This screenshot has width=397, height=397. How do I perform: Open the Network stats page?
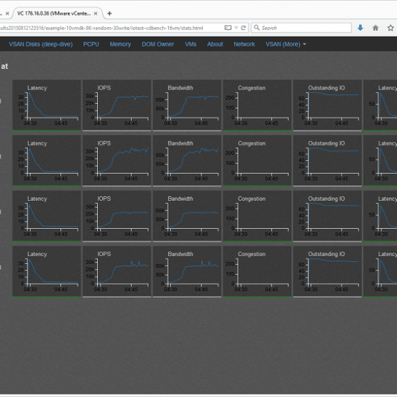click(x=244, y=44)
